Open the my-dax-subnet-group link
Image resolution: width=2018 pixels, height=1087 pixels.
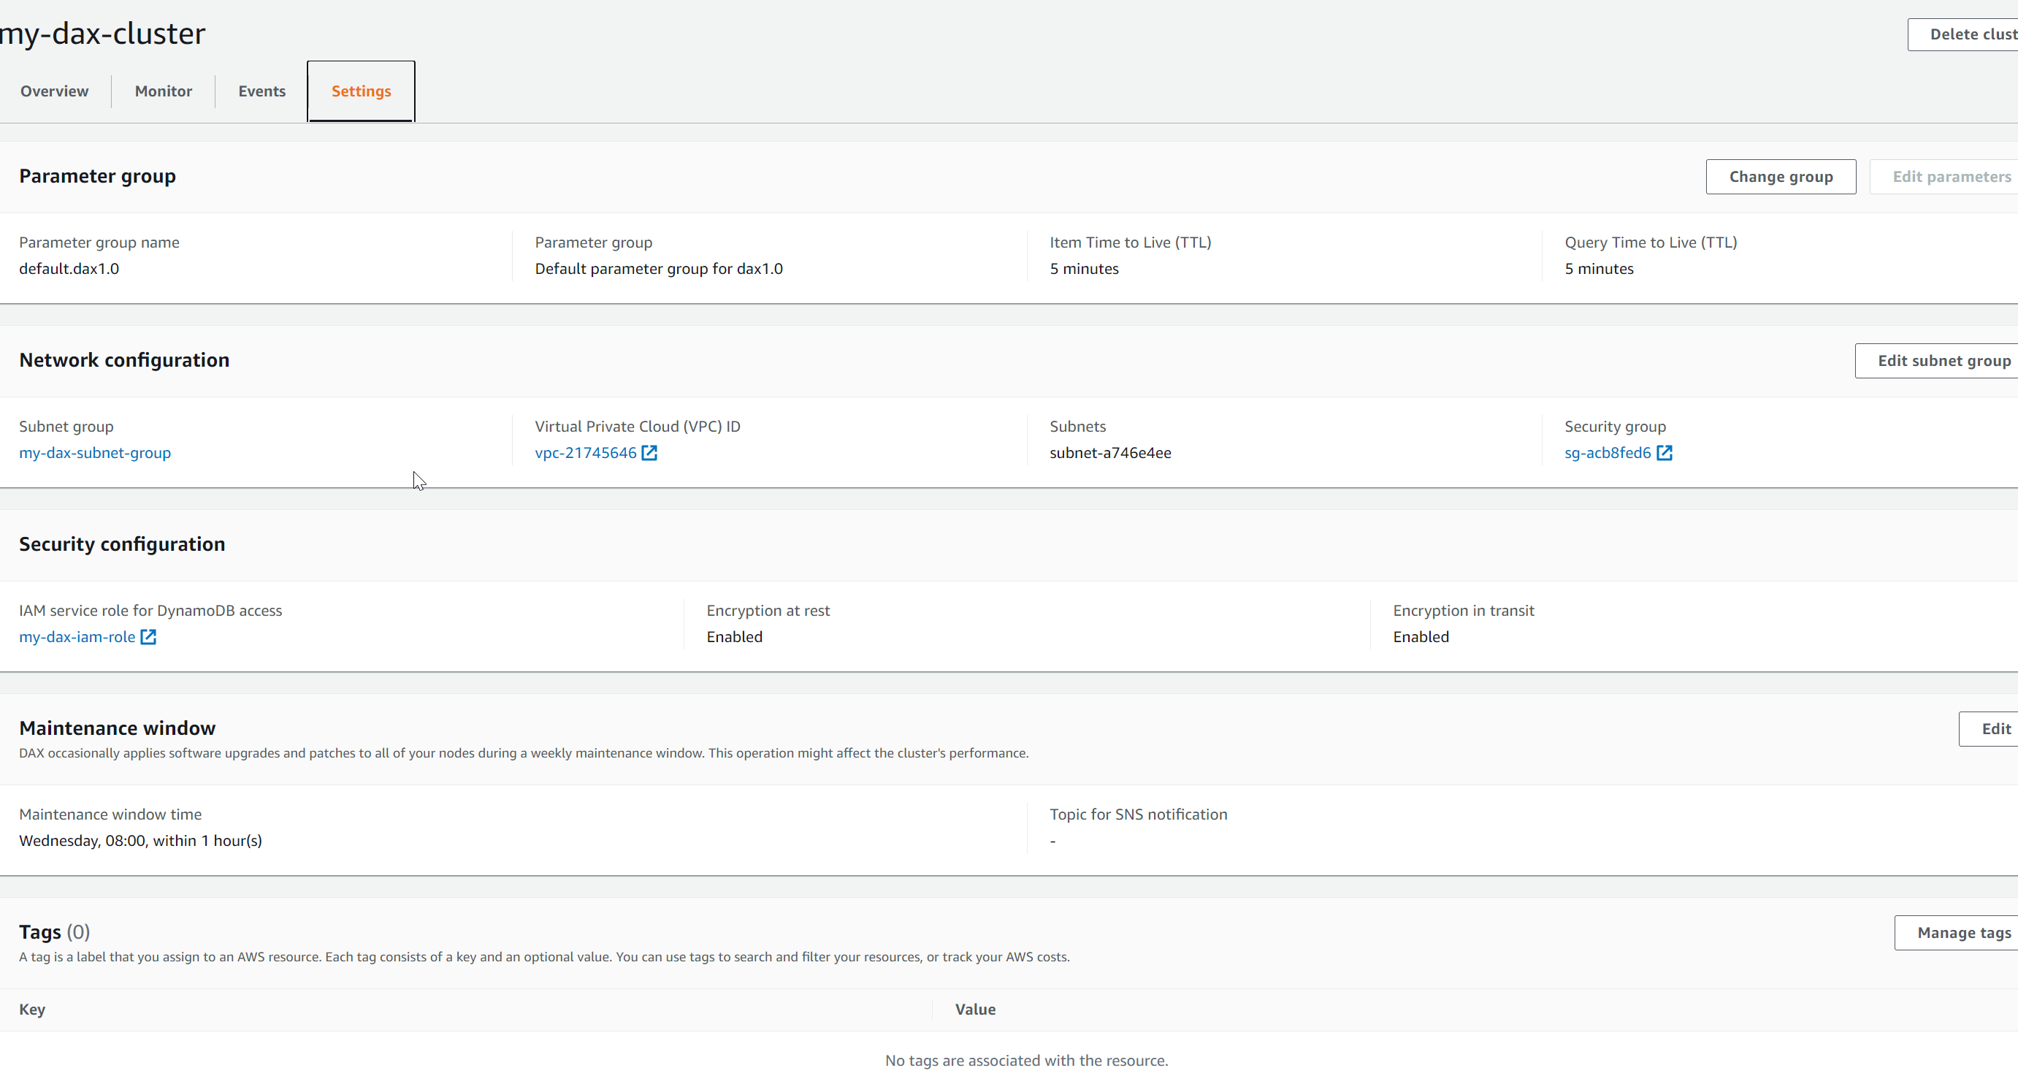[95, 453]
